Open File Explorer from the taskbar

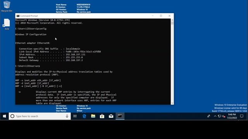[x=93, y=116]
